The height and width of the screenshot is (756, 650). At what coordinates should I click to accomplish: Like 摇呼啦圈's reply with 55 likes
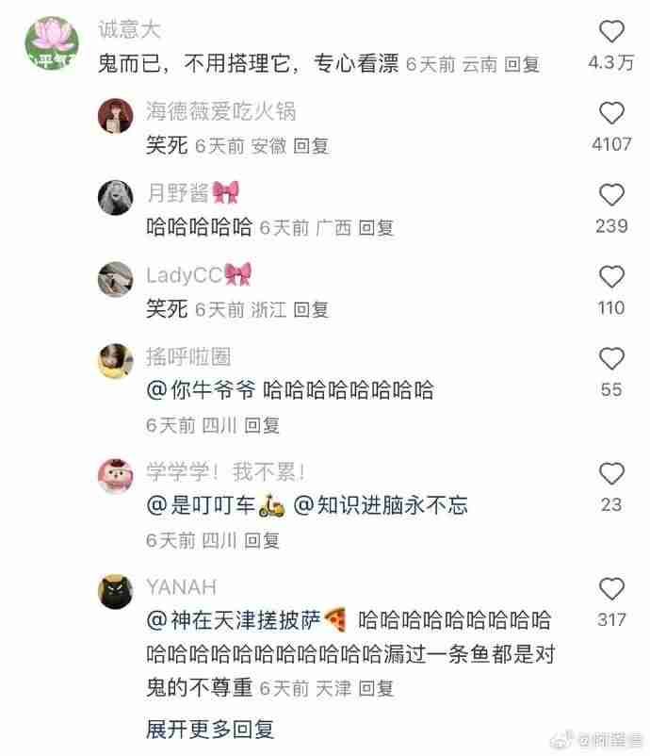coord(611,359)
